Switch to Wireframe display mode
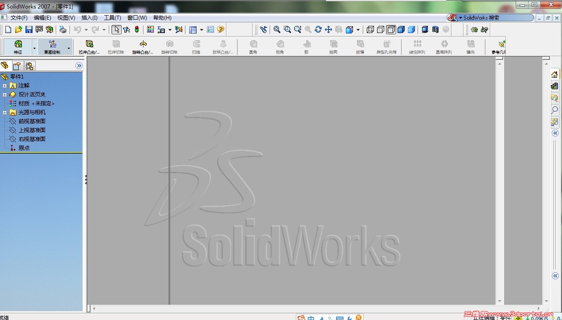The width and height of the screenshot is (562, 320). [x=370, y=29]
